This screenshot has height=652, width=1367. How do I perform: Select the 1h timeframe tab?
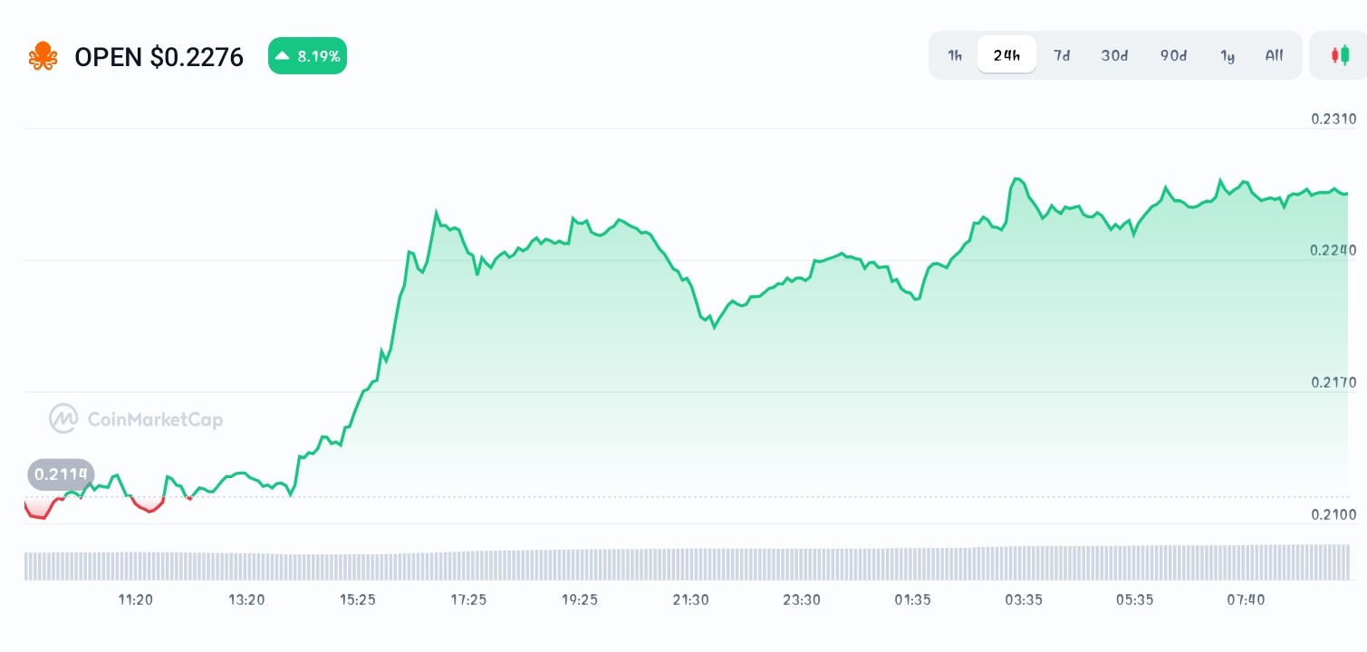coord(955,55)
